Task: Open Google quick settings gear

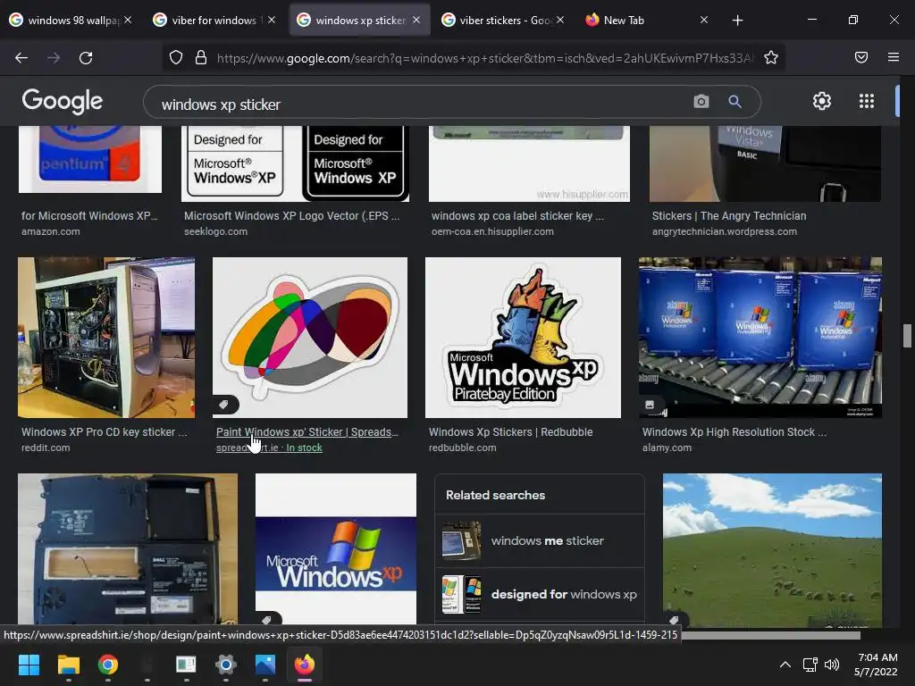Action: coord(822,101)
